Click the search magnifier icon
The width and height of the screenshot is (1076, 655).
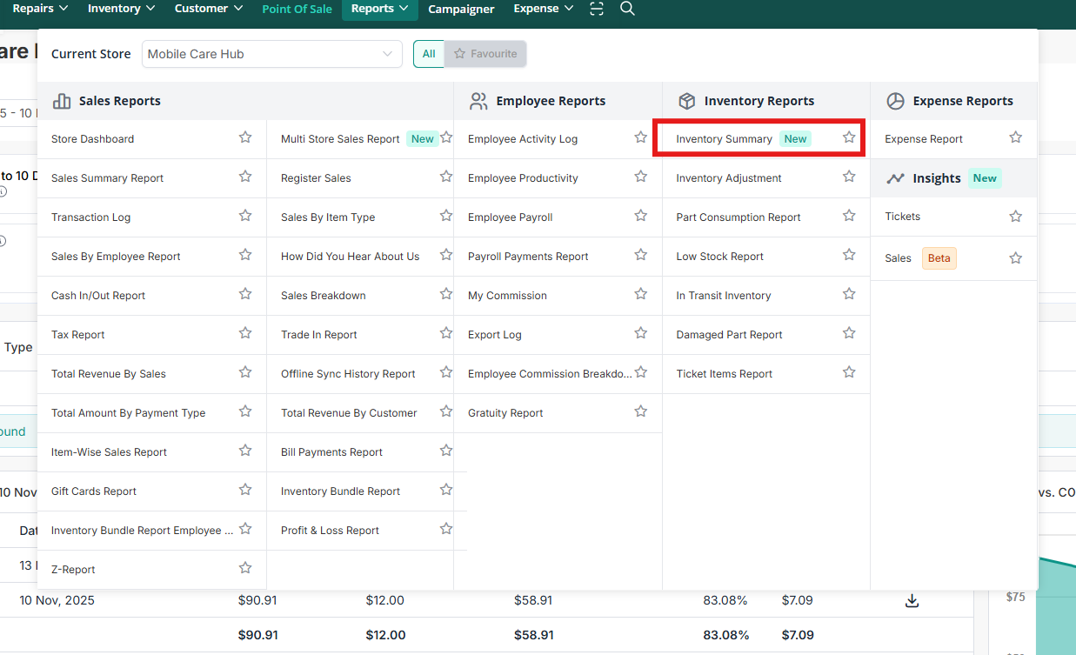point(627,9)
